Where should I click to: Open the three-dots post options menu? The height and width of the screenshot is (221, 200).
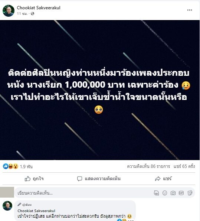pos(190,10)
